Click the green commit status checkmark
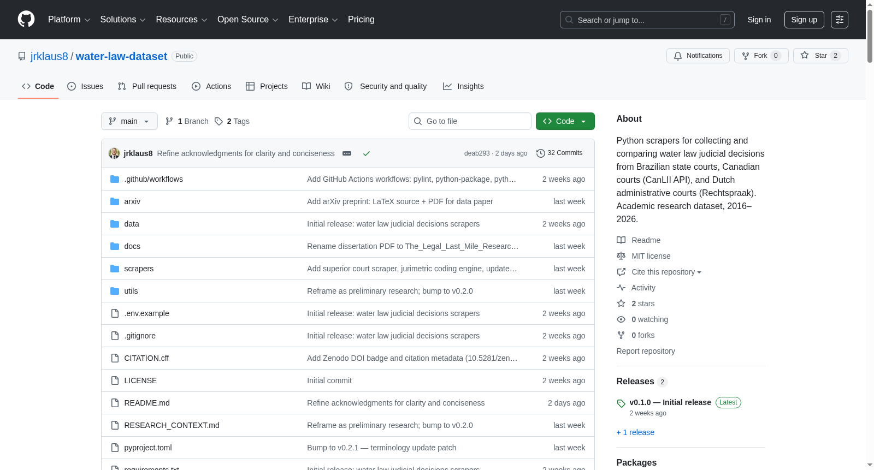874x470 pixels. click(x=367, y=153)
